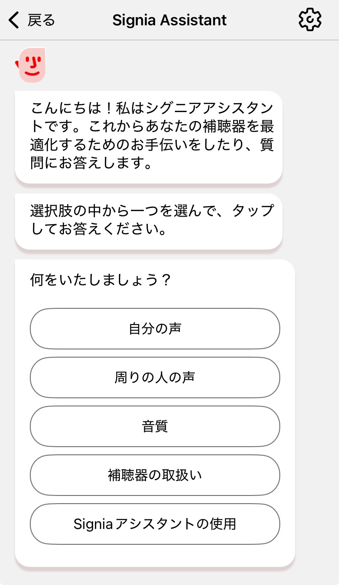Choose the 周りの人の声 option

155,377
